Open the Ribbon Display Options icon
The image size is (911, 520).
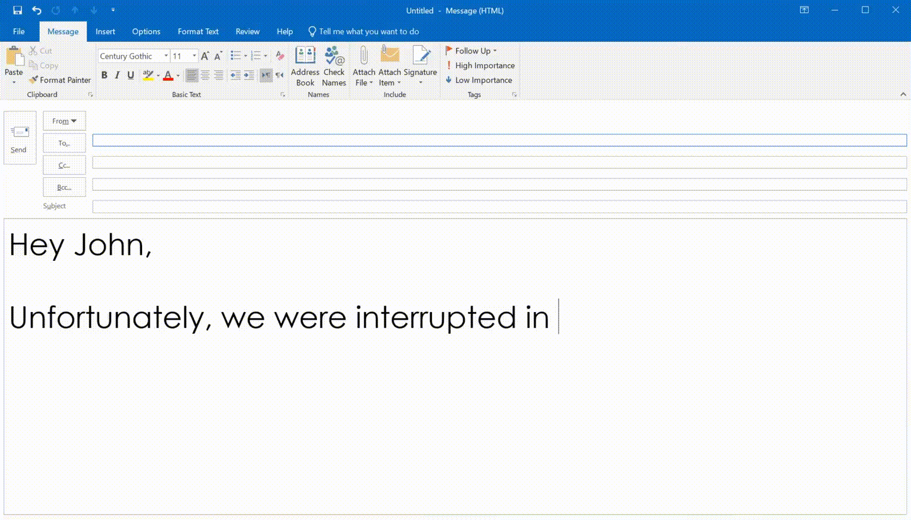[804, 10]
